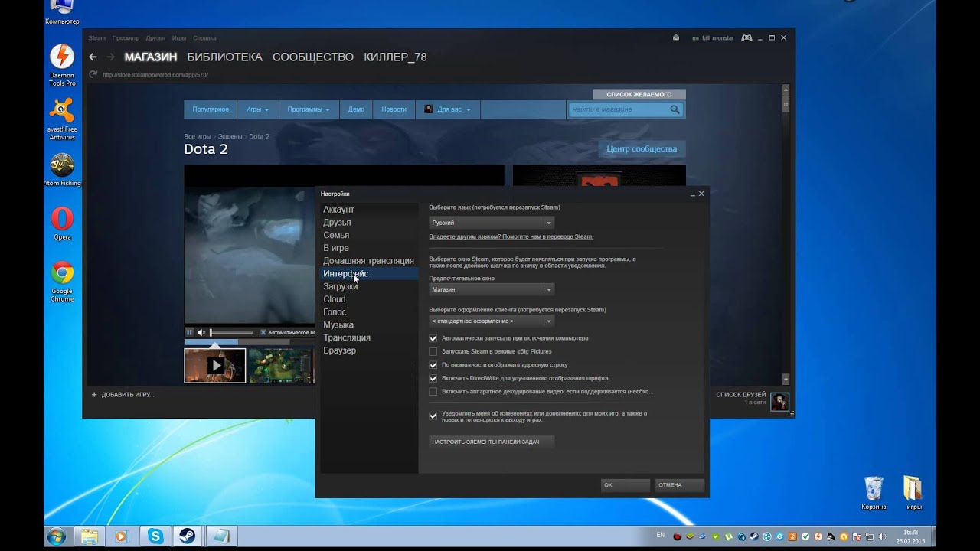
Task: Open Новости store tab
Action: (394, 109)
